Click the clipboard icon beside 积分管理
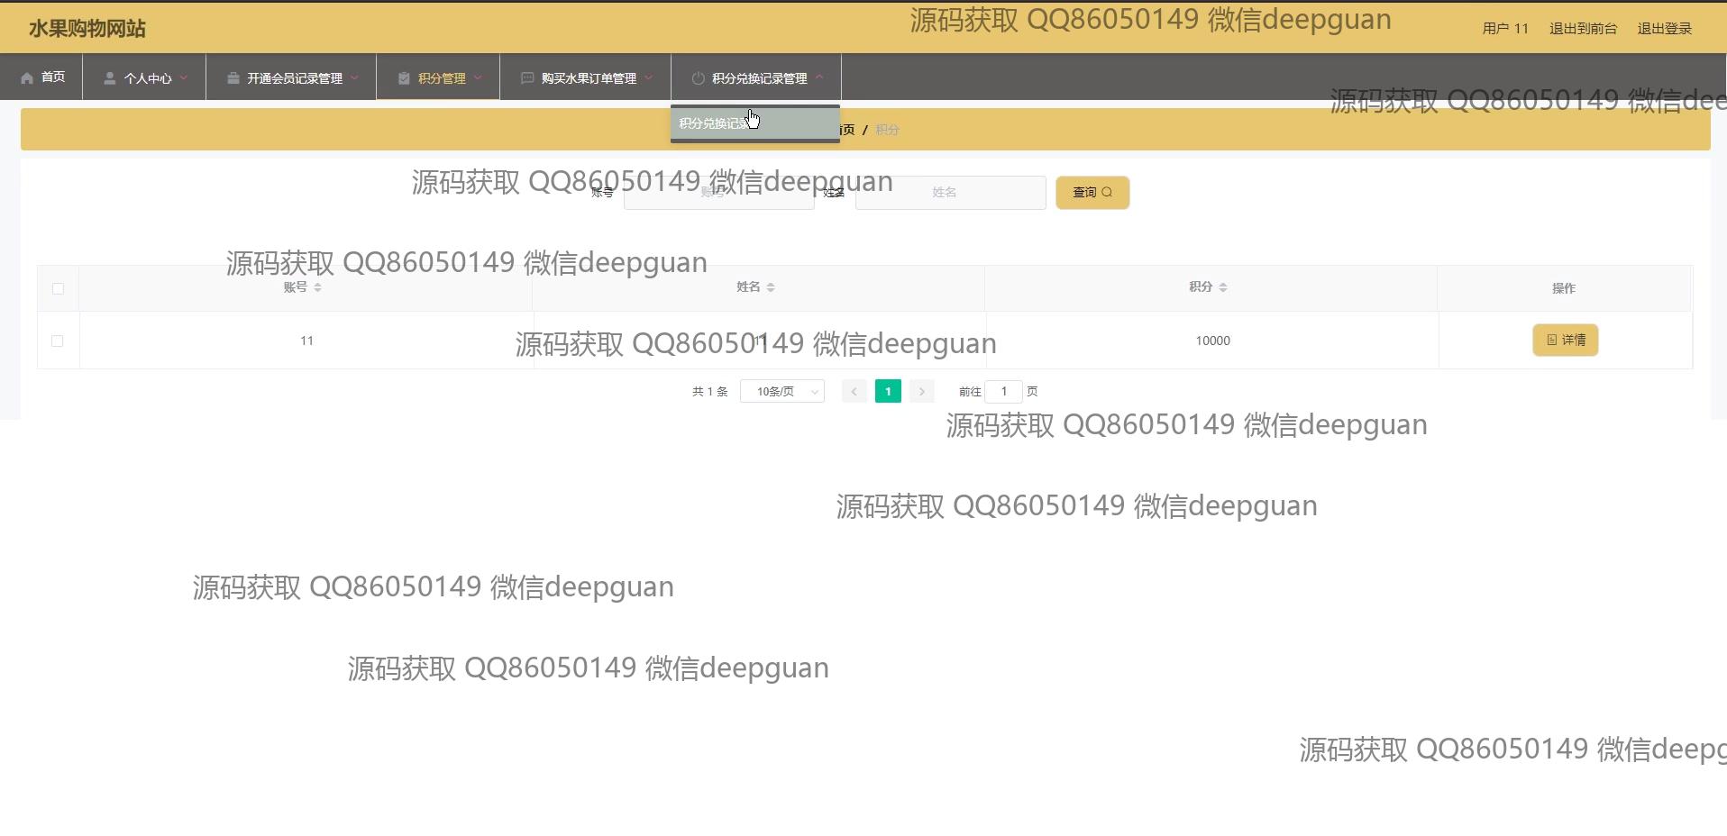 pos(404,78)
